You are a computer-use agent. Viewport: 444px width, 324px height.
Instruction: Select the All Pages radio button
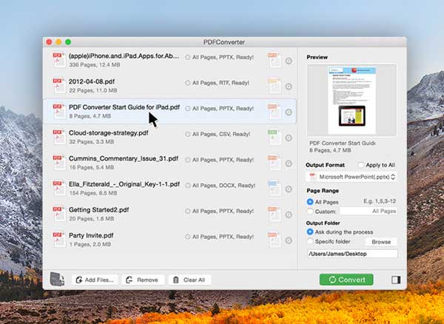[x=310, y=202]
